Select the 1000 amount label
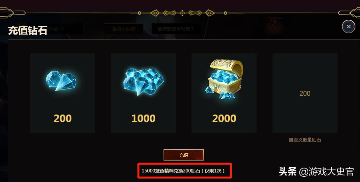The image size is (360, 182). click(143, 118)
